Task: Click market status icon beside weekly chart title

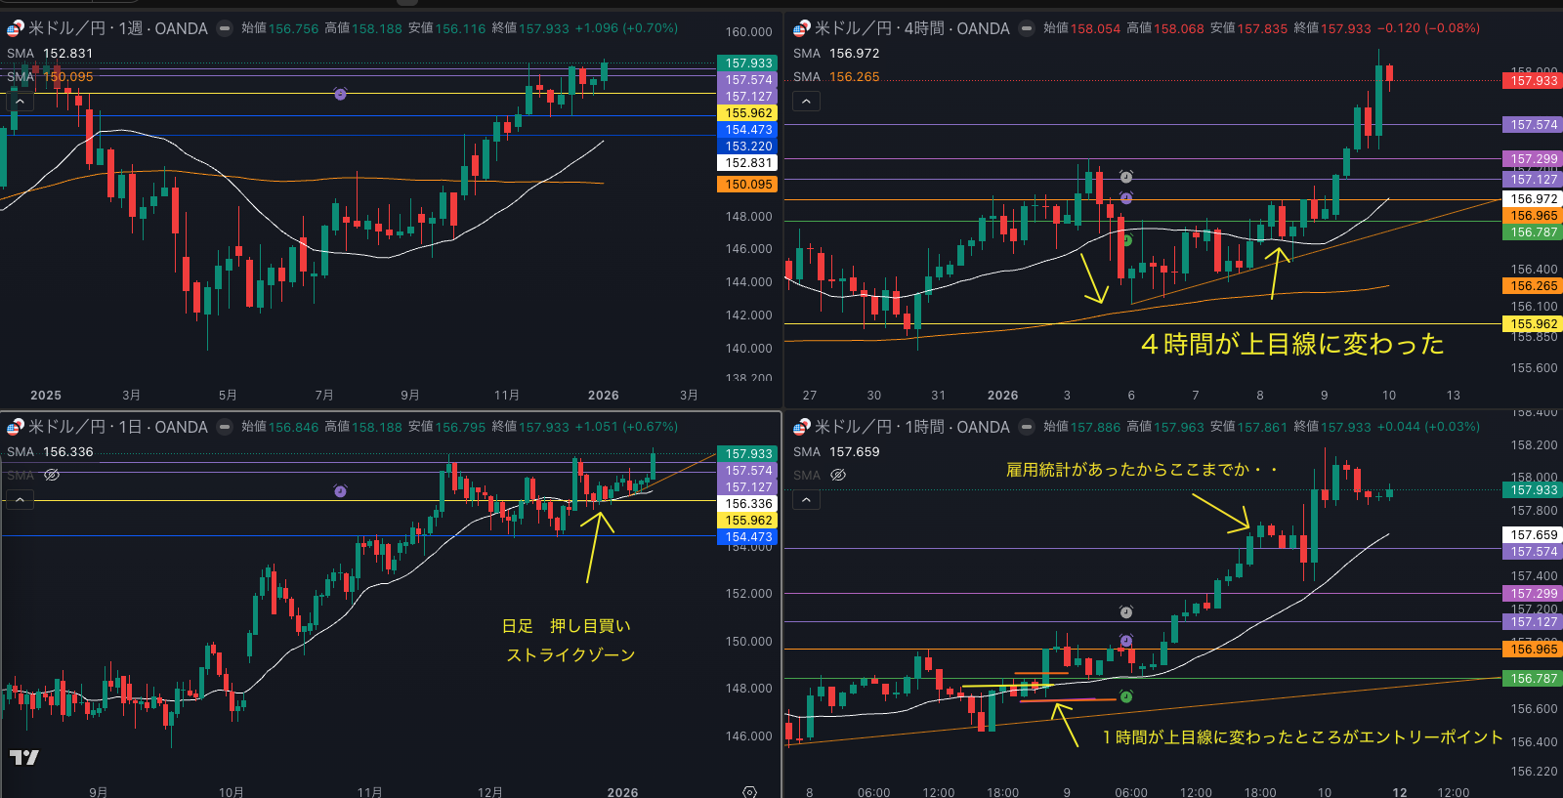Action: [225, 28]
